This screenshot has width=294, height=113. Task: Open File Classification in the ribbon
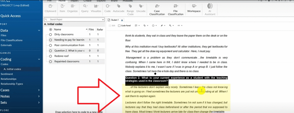(x=175, y=10)
